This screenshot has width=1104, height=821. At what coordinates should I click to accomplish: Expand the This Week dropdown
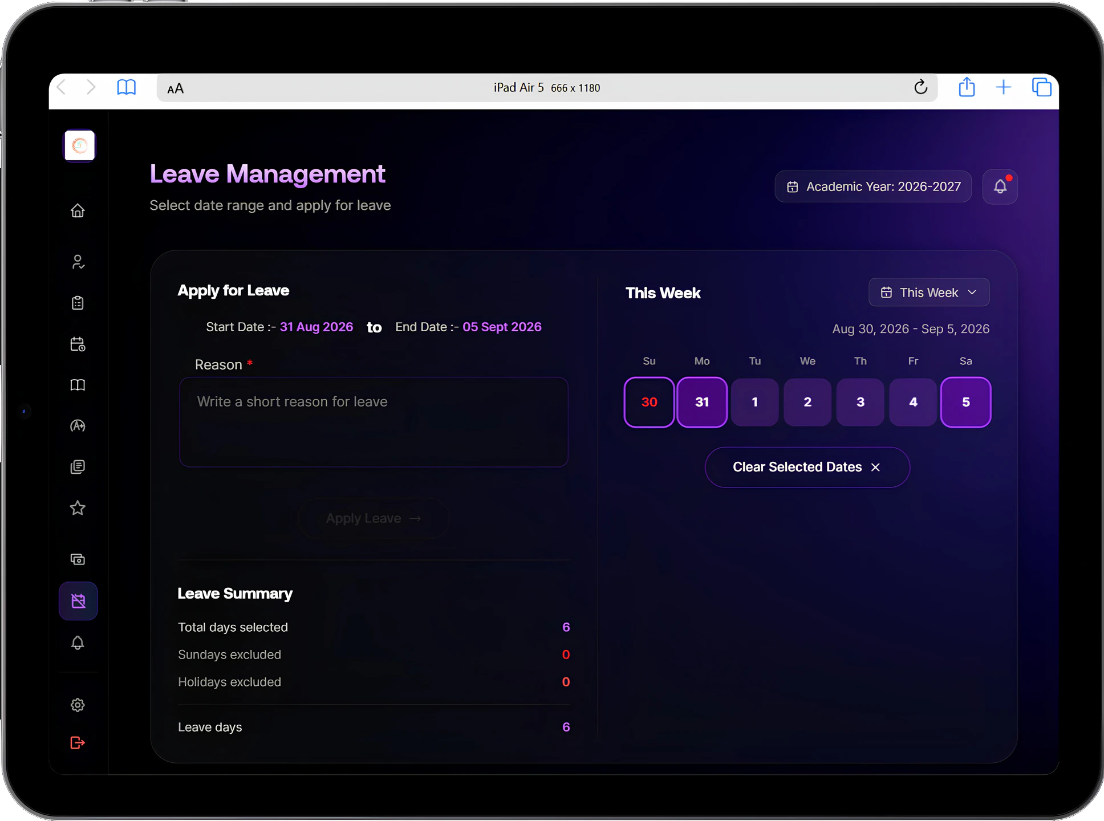[929, 292]
